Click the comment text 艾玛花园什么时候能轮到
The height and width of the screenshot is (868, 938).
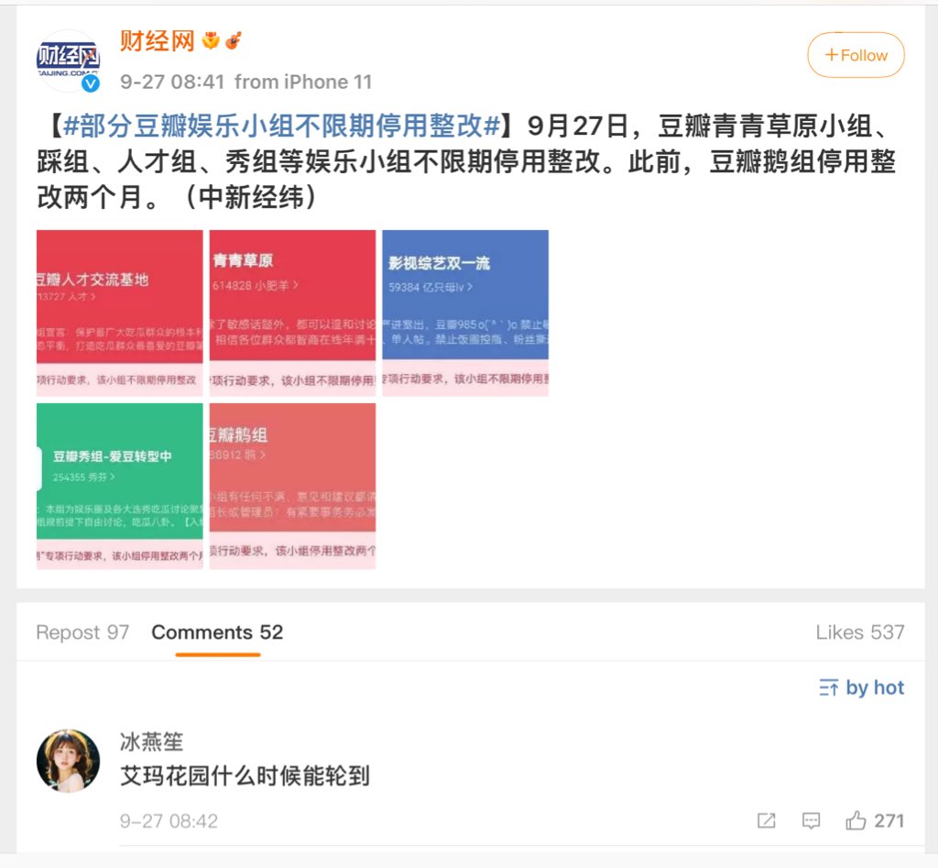[x=245, y=776]
